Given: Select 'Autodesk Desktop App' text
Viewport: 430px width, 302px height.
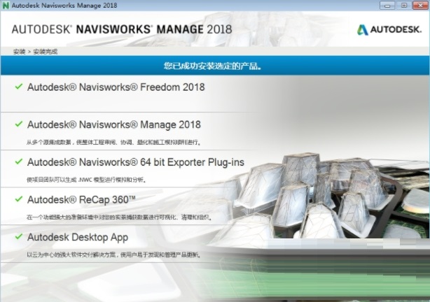Looking at the screenshot, I should pyautogui.click(x=78, y=237).
